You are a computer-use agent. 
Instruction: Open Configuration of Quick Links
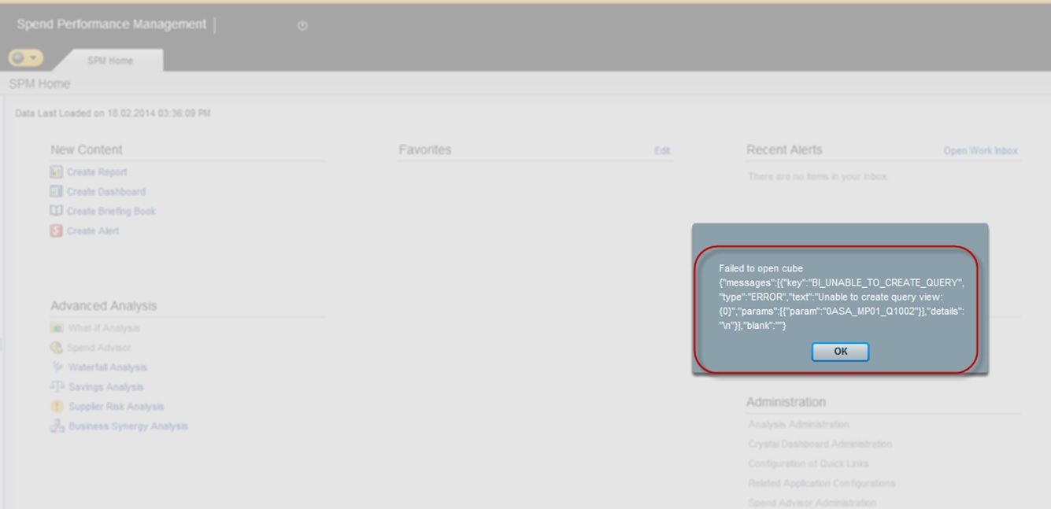click(809, 463)
